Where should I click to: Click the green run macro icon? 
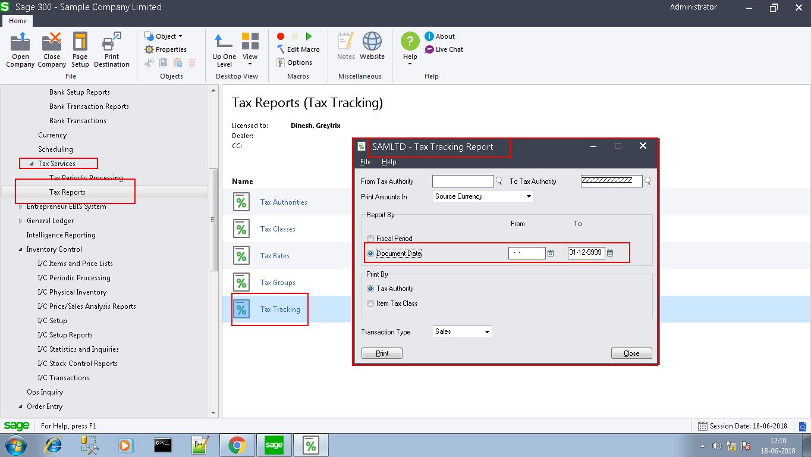click(309, 36)
